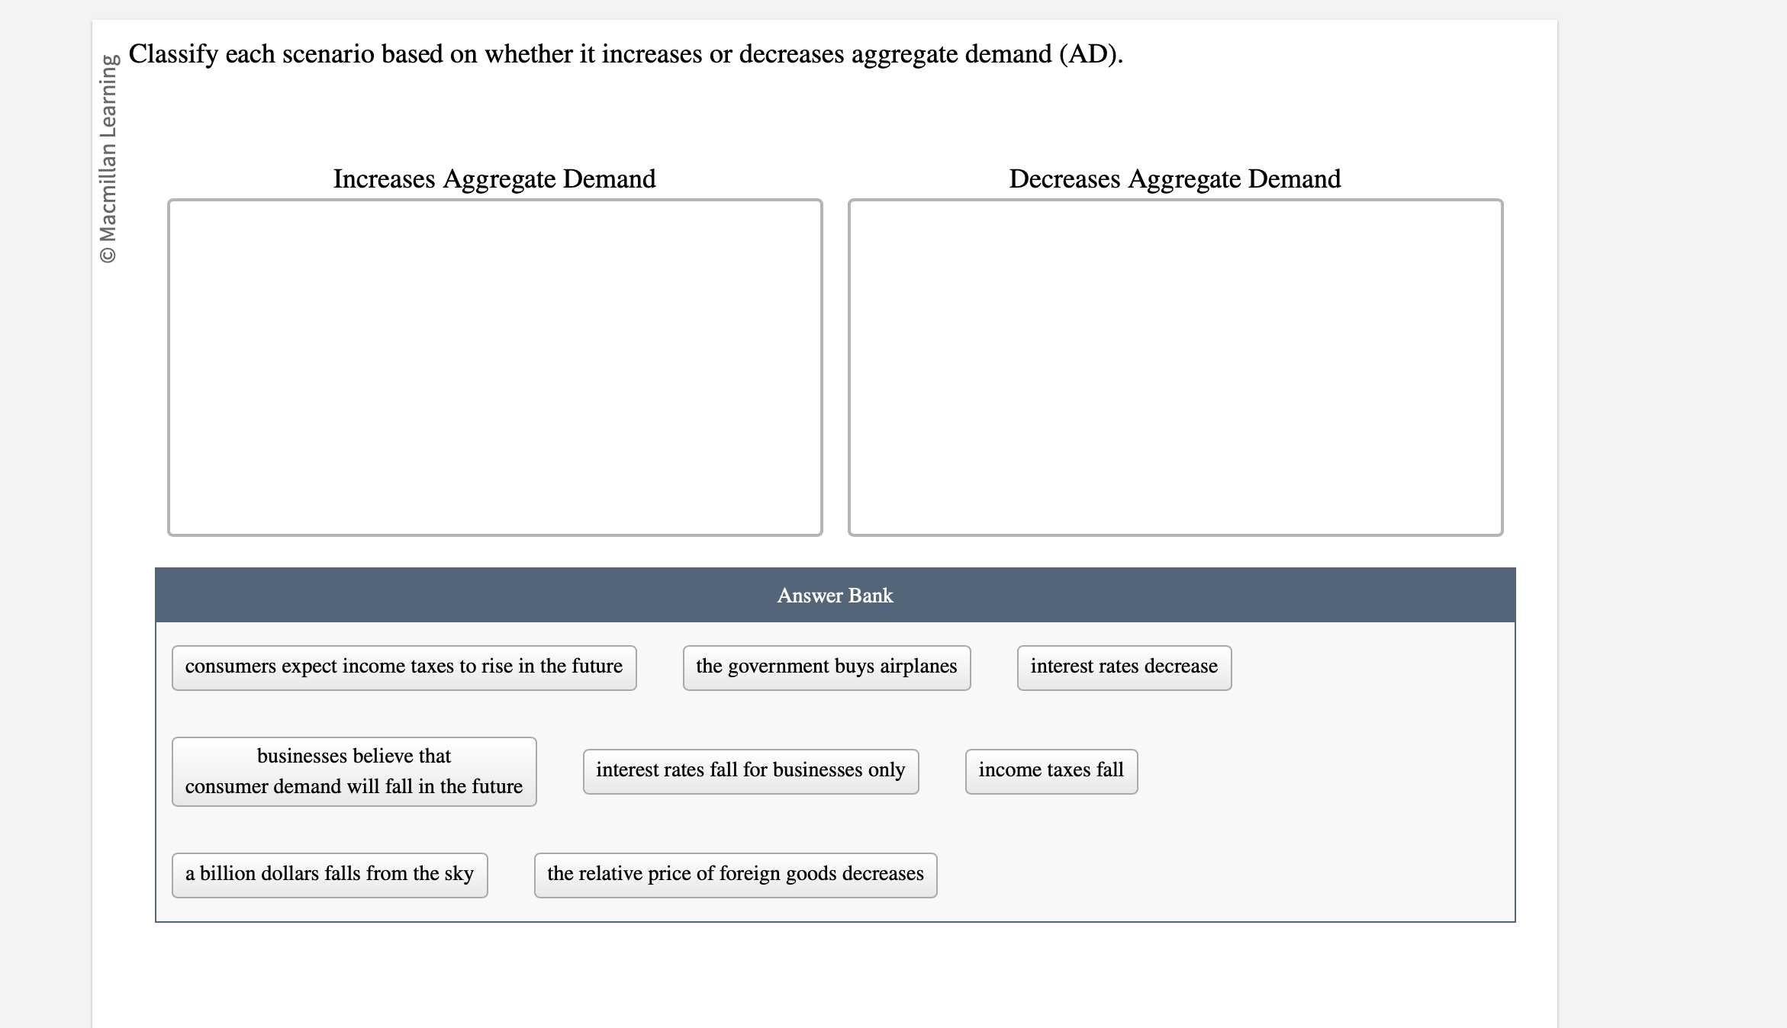The image size is (1787, 1028).
Task: Select the "the government buys airplanes" answer token
Action: [826, 667]
